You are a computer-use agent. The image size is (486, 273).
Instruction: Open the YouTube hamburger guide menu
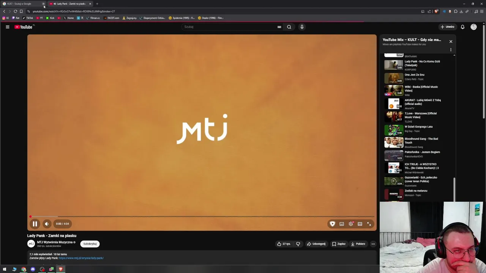[x=7, y=27]
